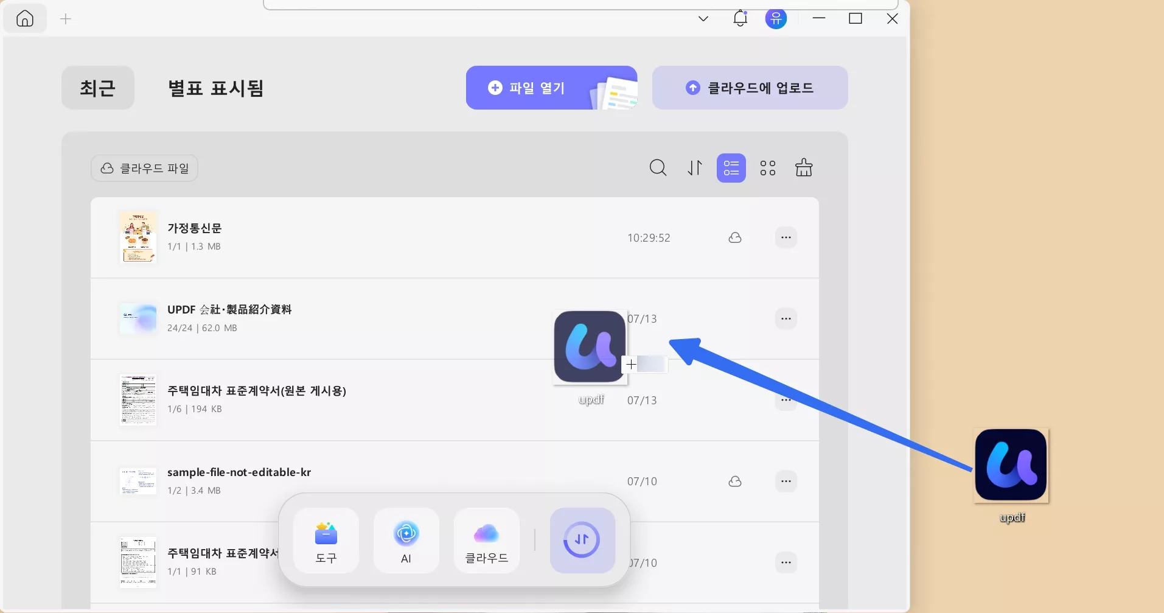Open more options for UPDF 会社·製品紹介資料
This screenshot has width=1164, height=613.
tap(786, 318)
